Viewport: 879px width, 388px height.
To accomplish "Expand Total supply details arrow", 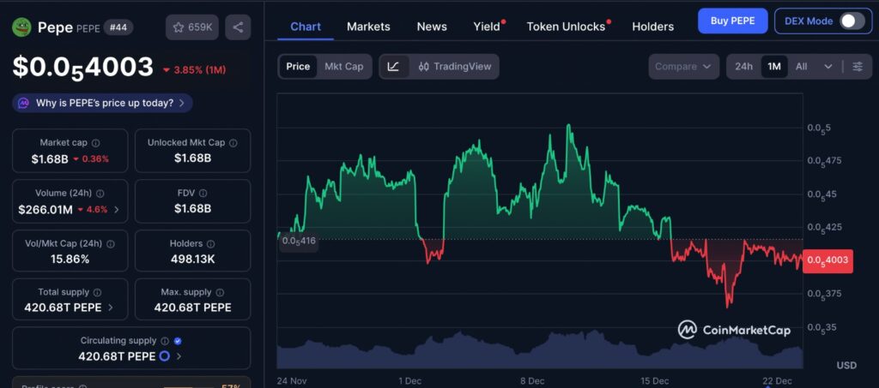I will (111, 307).
